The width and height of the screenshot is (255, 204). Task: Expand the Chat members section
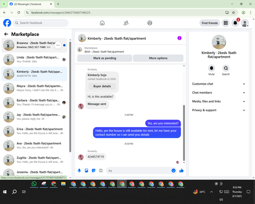coord(219,93)
